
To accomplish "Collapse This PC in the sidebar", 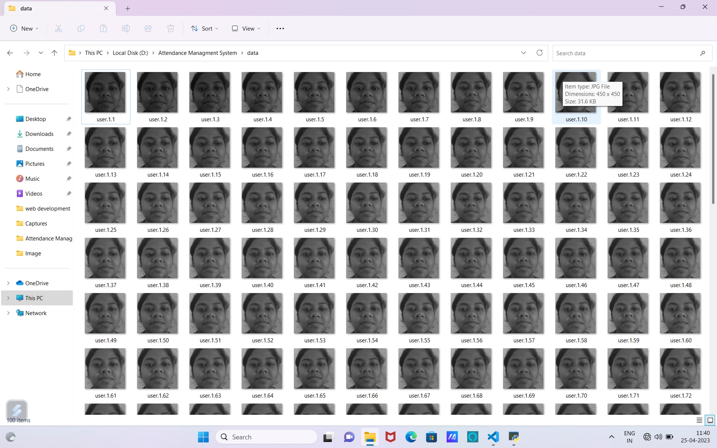I will [x=8, y=298].
